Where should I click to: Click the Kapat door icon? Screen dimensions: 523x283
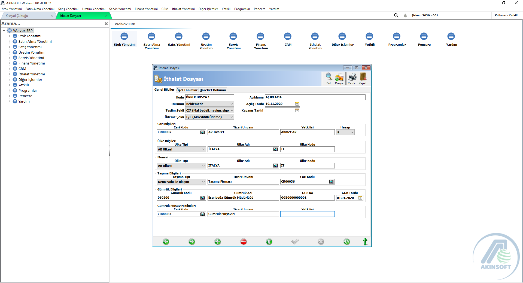(363, 79)
